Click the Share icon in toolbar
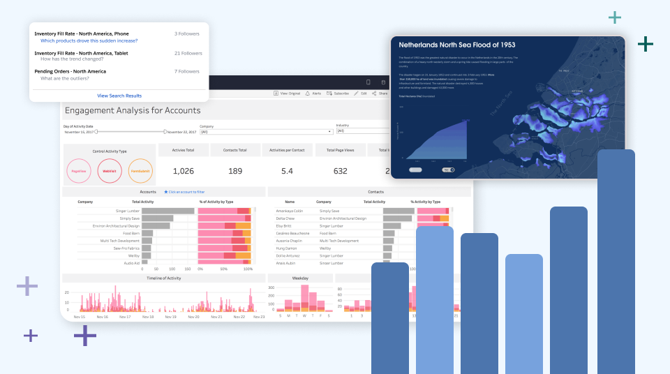The image size is (670, 374). (374, 93)
